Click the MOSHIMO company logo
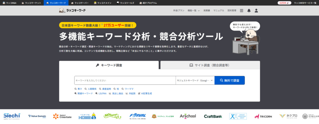The height and width of the screenshot is (124, 319). point(113,116)
